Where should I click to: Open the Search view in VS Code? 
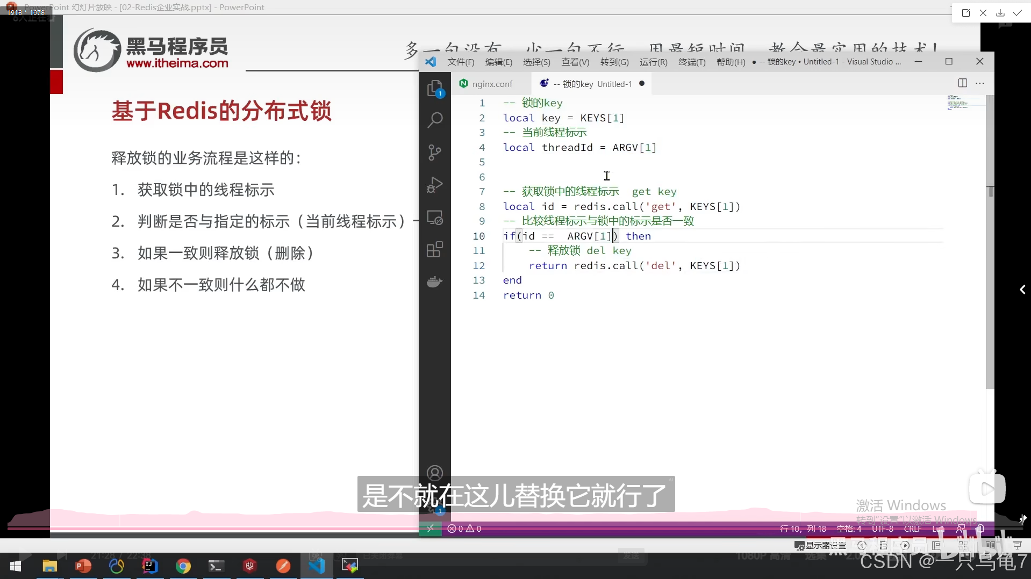click(434, 120)
